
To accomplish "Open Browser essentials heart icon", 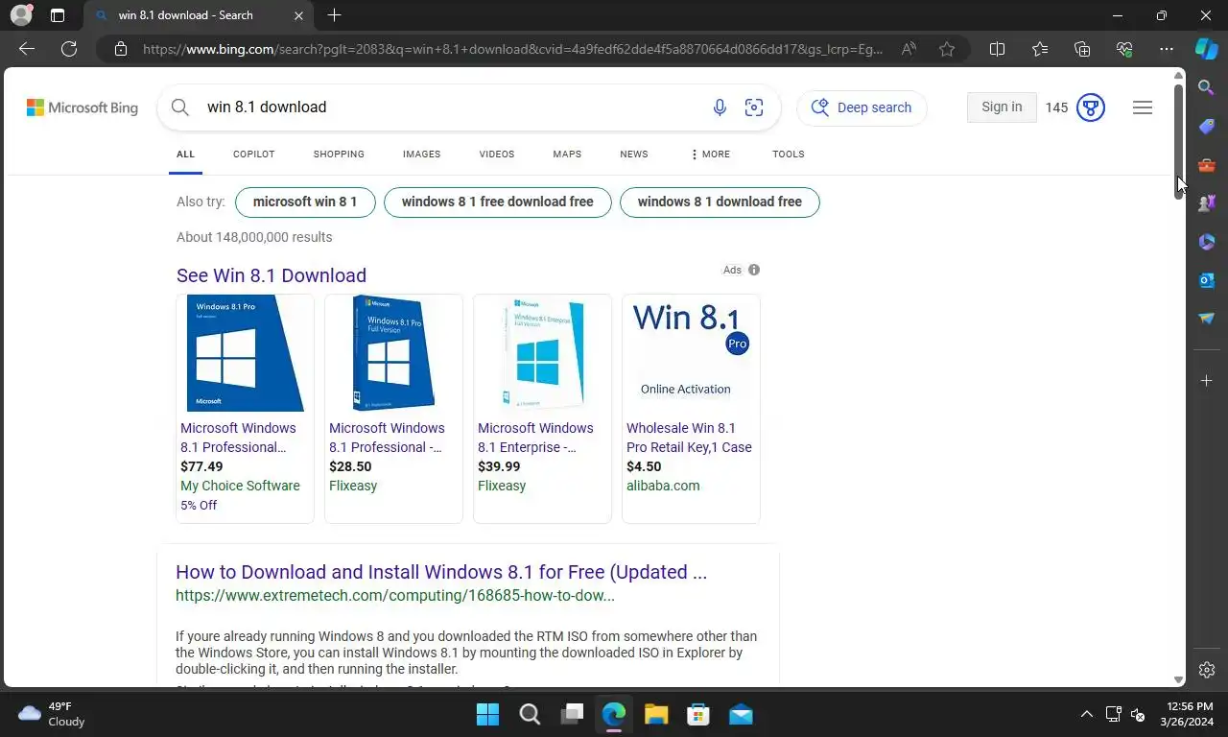I will [1124, 49].
